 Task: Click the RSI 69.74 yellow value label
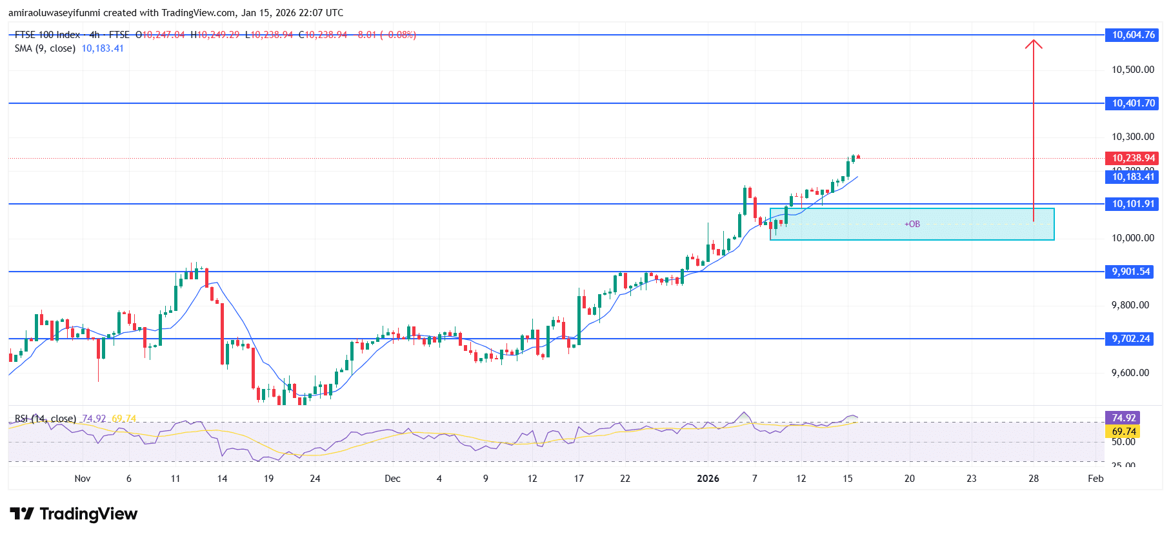[x=1123, y=432]
